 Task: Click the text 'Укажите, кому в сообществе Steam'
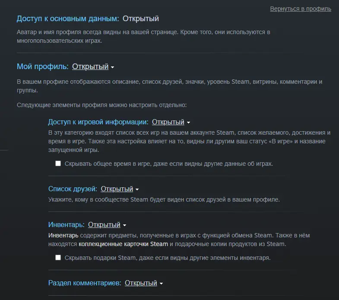[x=98, y=199]
